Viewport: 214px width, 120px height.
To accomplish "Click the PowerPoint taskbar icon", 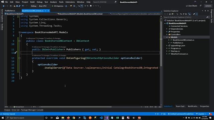I will click(139, 118).
